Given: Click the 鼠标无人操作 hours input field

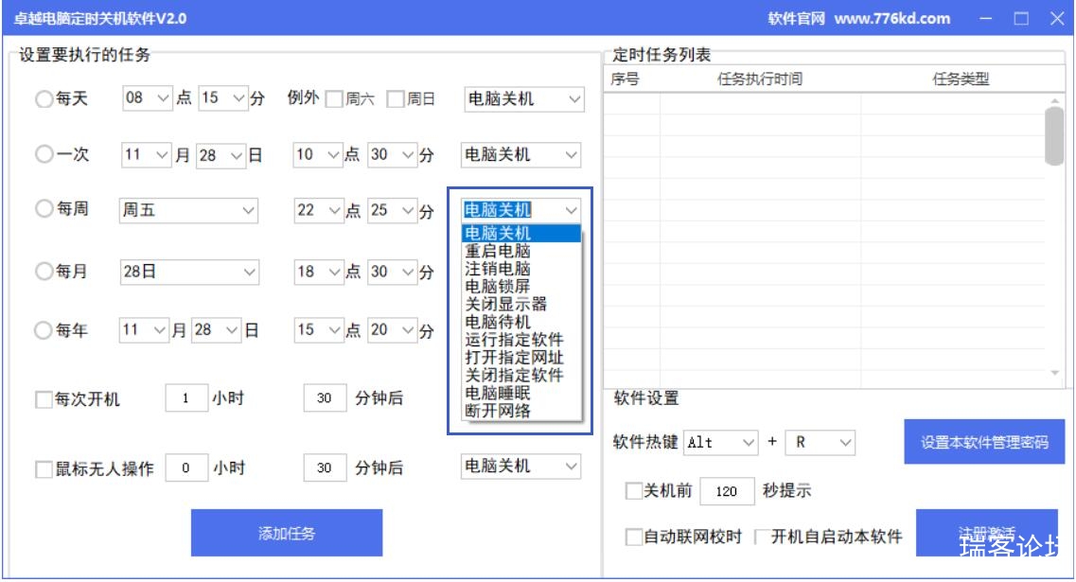Looking at the screenshot, I should point(186,468).
